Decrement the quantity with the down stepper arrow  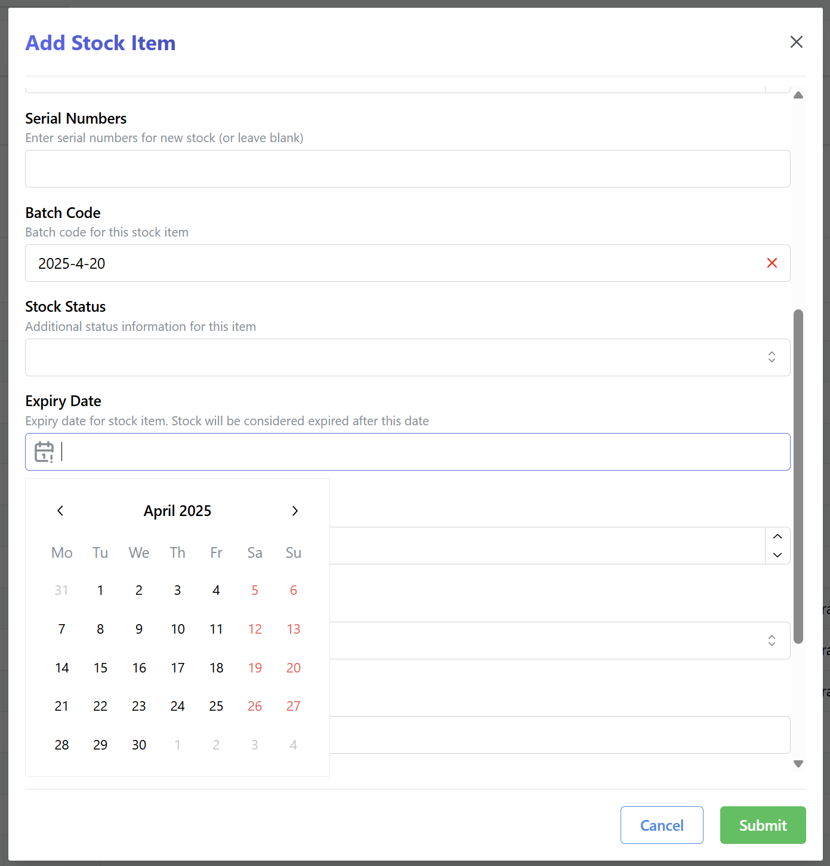click(777, 555)
